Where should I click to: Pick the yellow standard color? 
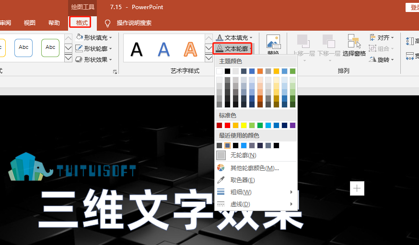coord(244,125)
